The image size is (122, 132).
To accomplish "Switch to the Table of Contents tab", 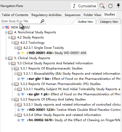I will [15, 15].
